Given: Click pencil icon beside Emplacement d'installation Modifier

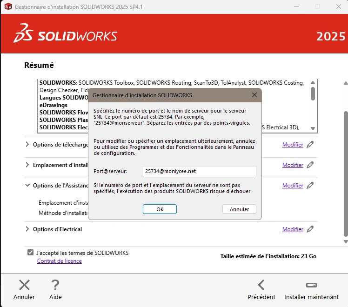Looking at the screenshot, I should (x=310, y=165).
